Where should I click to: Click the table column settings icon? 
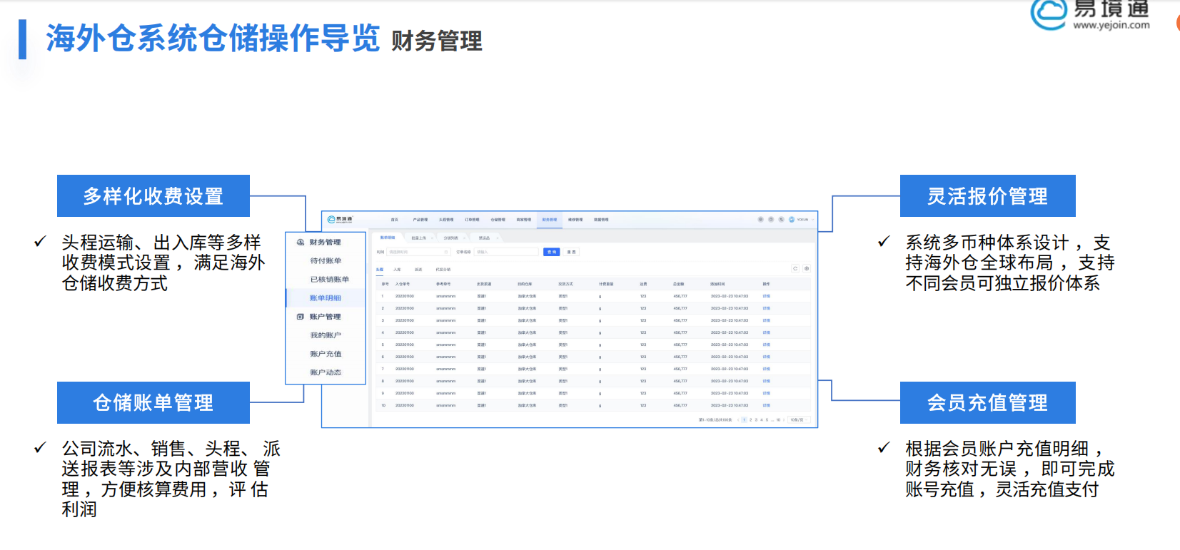[x=807, y=269]
